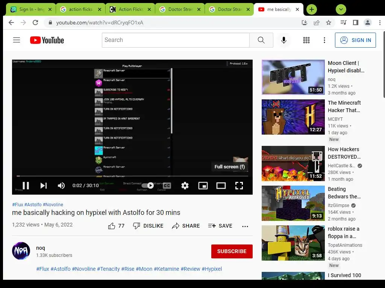Open media control icon in toolbar
The width and height of the screenshot is (385, 288).
344,22
